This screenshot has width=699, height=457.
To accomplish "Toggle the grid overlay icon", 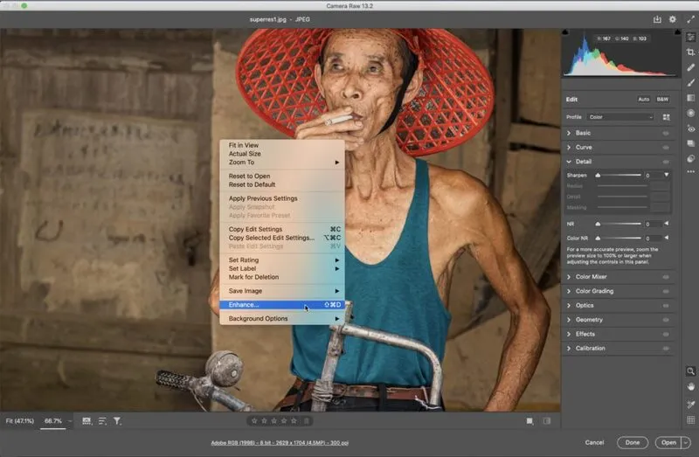I will pyautogui.click(x=690, y=420).
